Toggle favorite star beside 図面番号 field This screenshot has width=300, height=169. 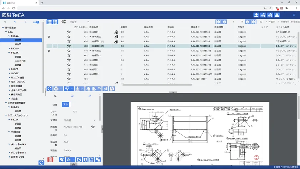point(93,127)
